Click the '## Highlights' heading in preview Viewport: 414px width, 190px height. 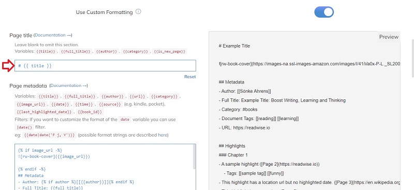point(232,146)
